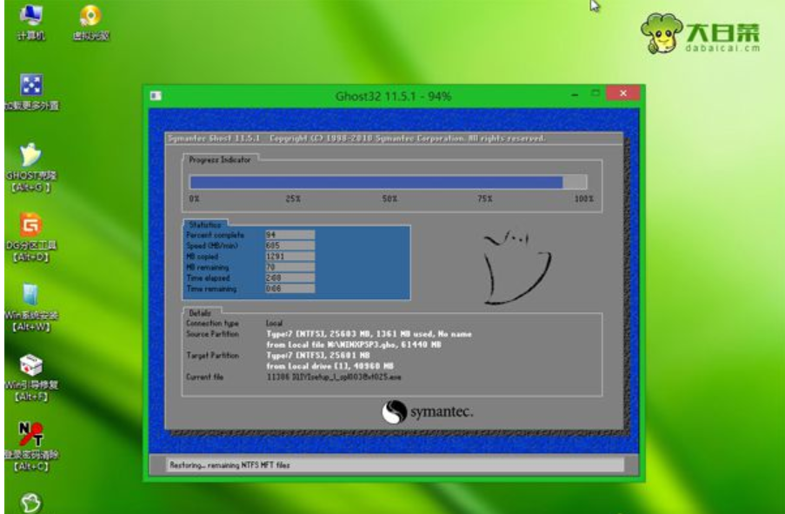The image size is (785, 514).
Task: Open DG分区工具 partition tool
Action: [31, 224]
